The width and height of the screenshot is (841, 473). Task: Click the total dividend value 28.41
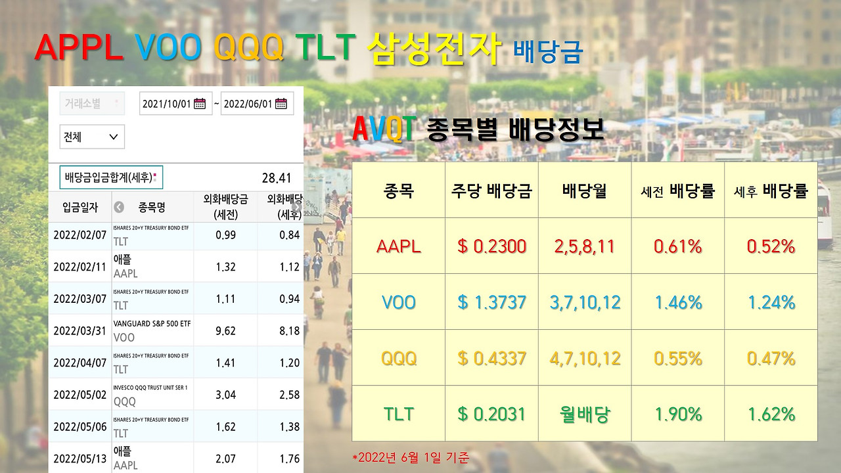[276, 178]
